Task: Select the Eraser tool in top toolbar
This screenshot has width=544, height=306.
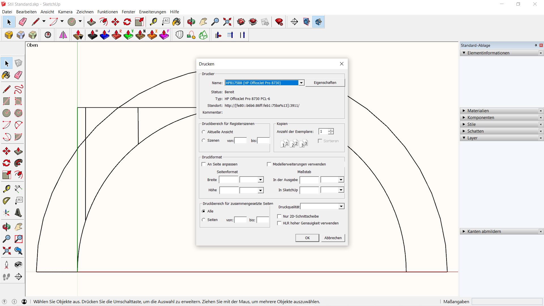Action: coord(23,22)
